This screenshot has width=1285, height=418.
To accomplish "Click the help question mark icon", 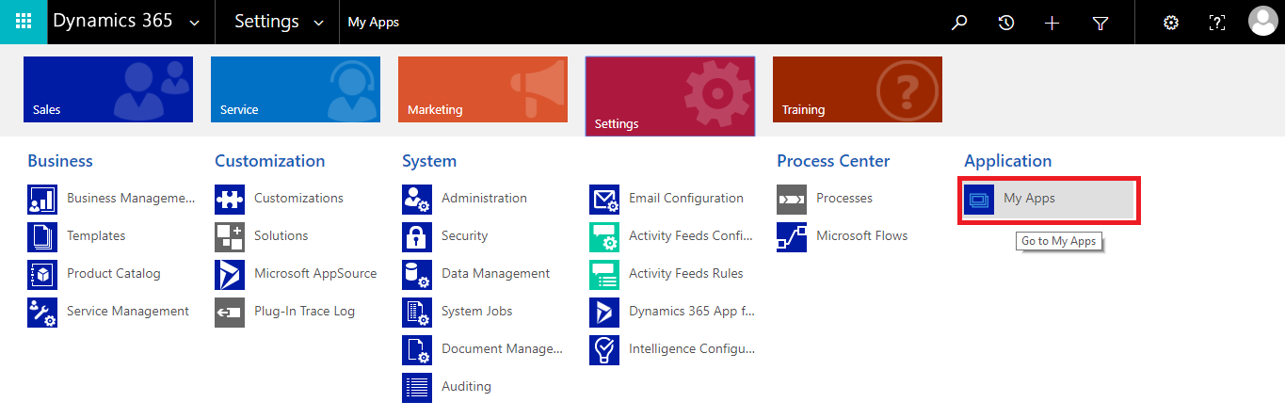I will click(x=1216, y=23).
